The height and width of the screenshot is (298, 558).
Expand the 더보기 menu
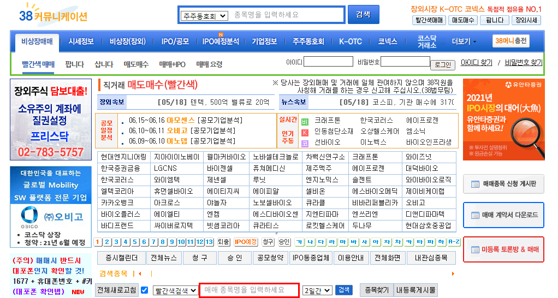464,41
